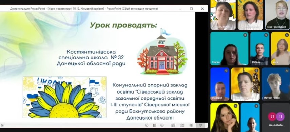Viewport: 290px width, 132px height.
Task: Click the muted mic icon on Кібець tile
Action: [266, 35]
